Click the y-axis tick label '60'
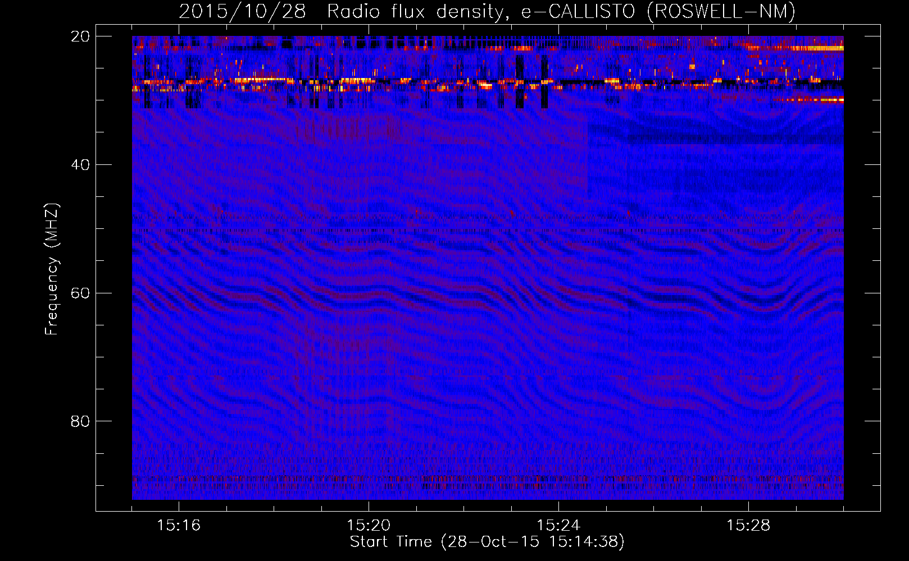The image size is (909, 561). point(80,293)
